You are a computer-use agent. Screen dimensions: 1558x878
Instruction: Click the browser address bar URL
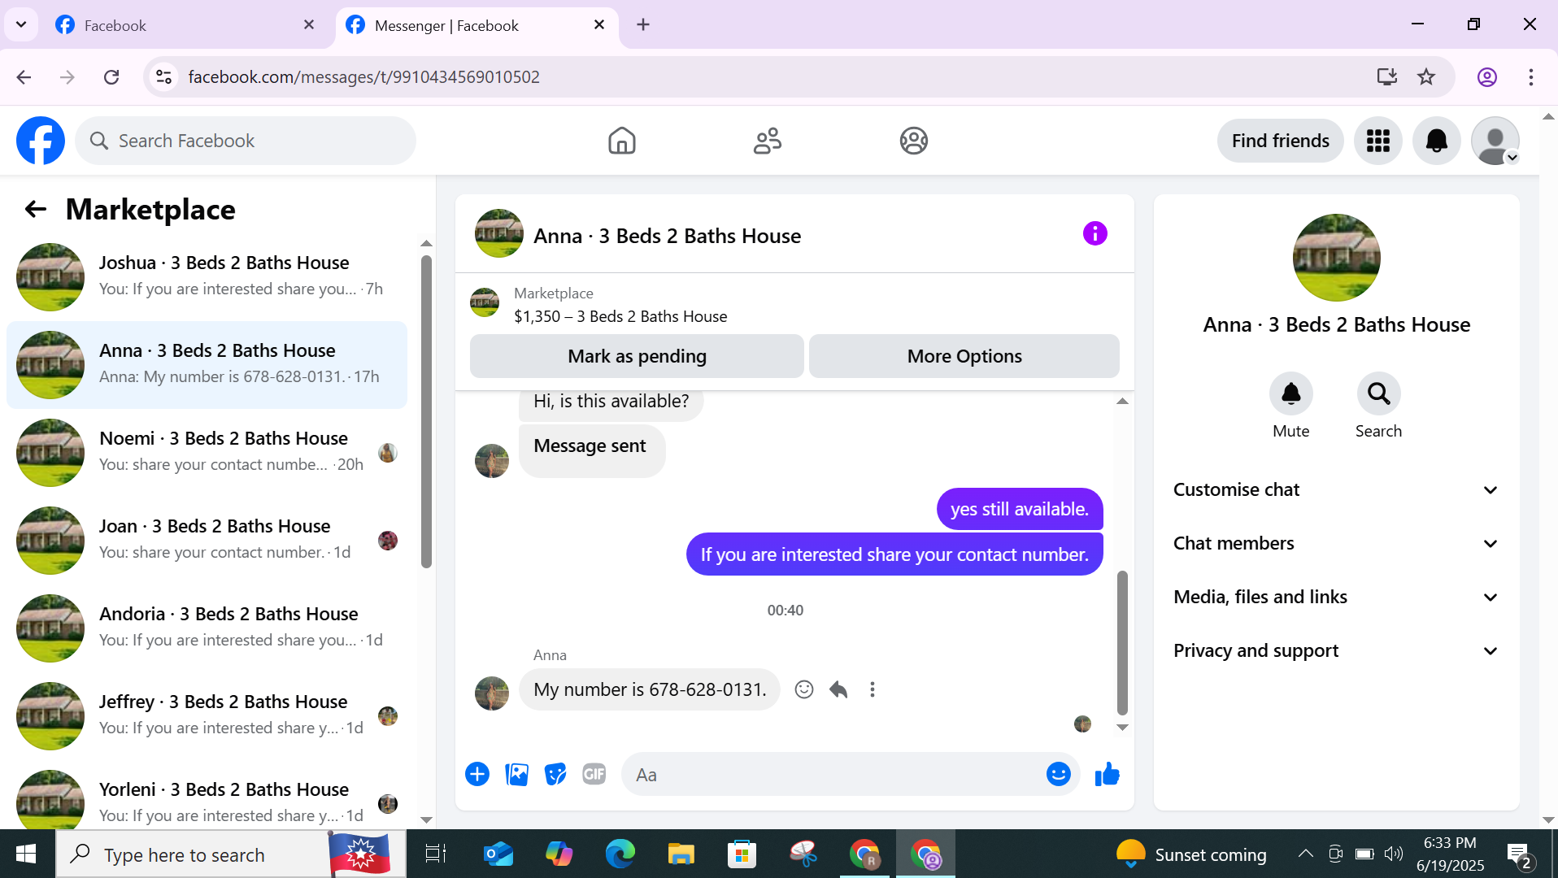pos(363,76)
